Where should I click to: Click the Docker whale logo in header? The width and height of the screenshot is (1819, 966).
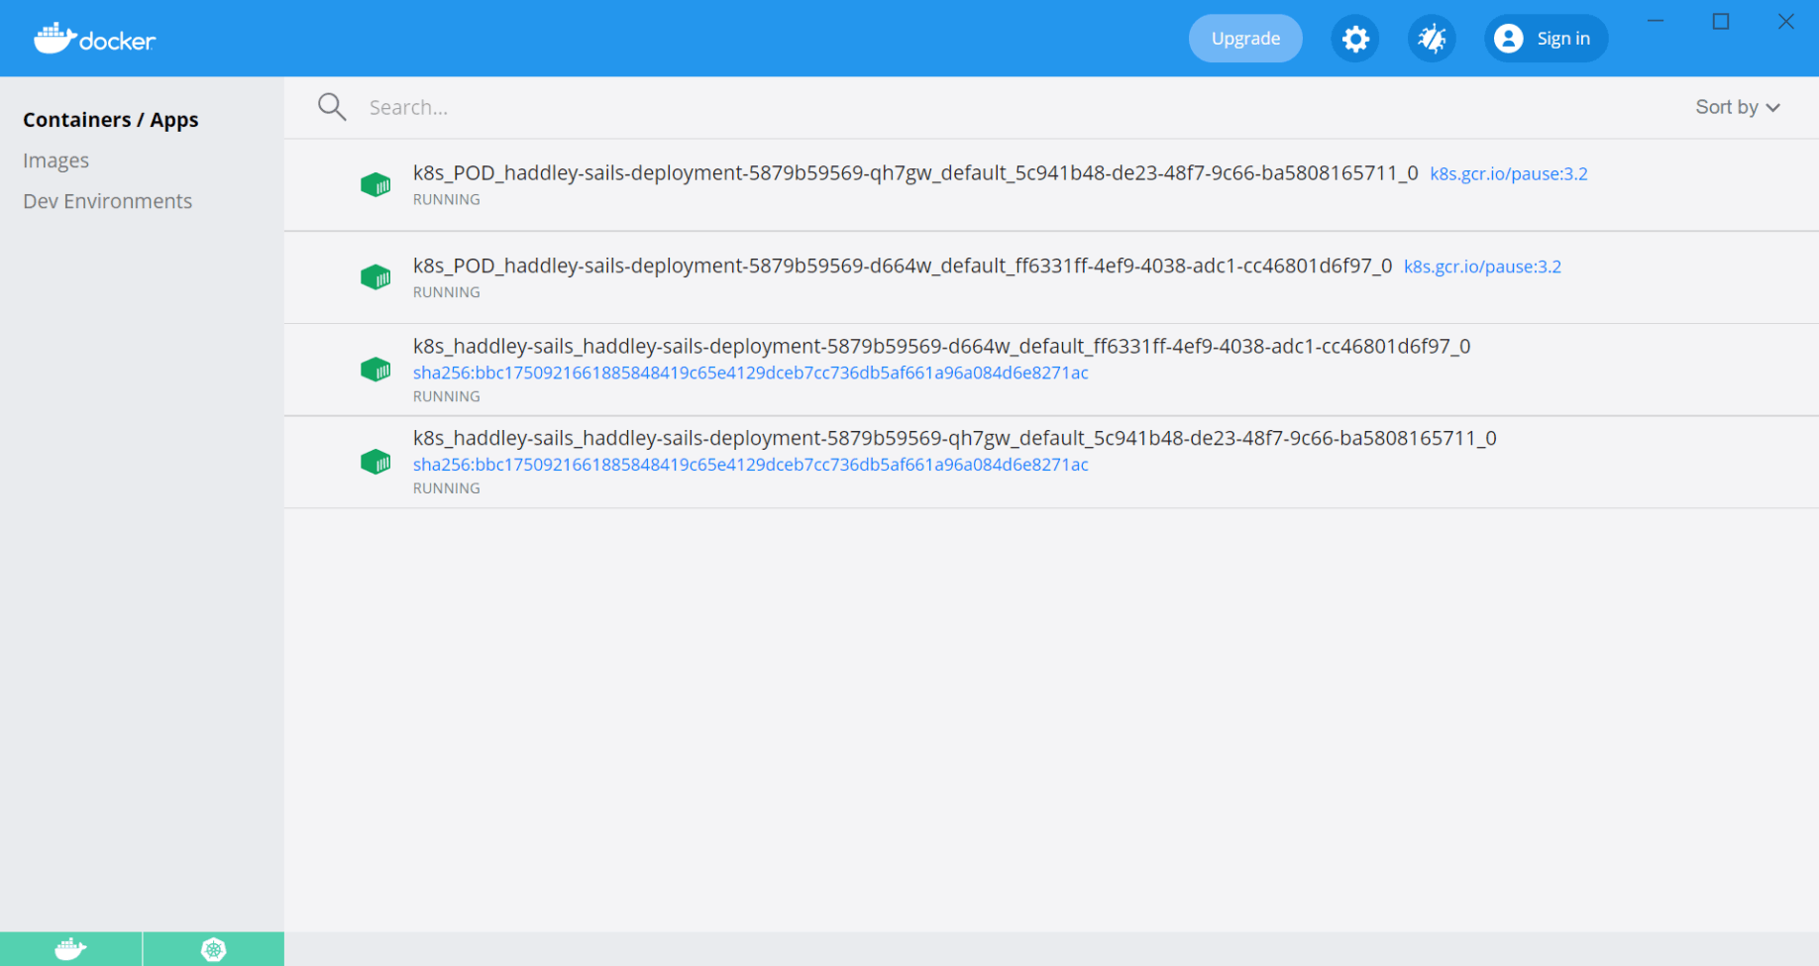95,39
